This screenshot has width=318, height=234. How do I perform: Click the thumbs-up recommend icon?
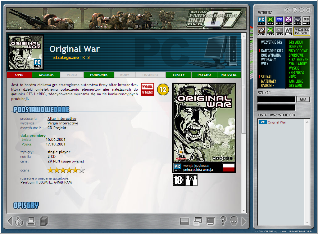19,221
